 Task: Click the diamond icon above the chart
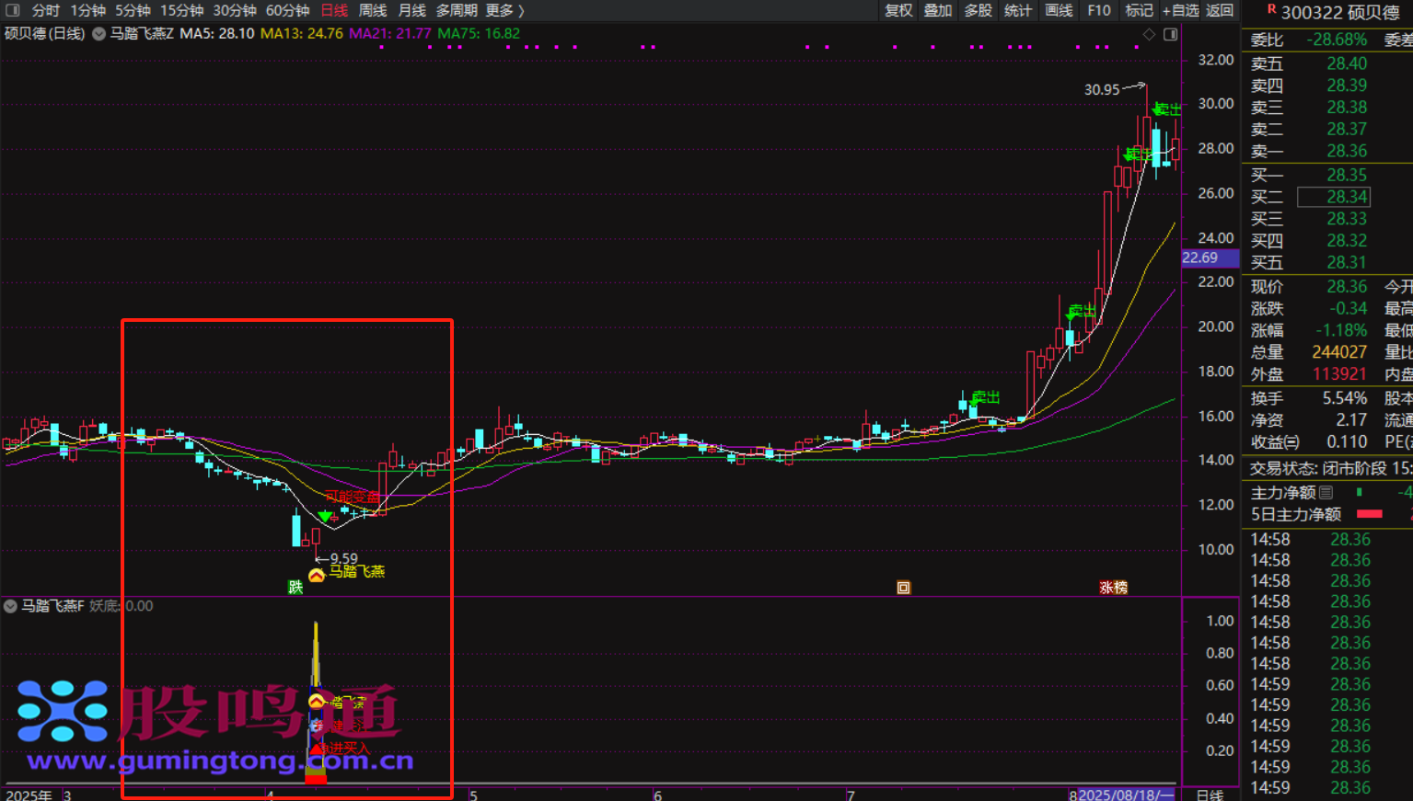[x=1149, y=34]
